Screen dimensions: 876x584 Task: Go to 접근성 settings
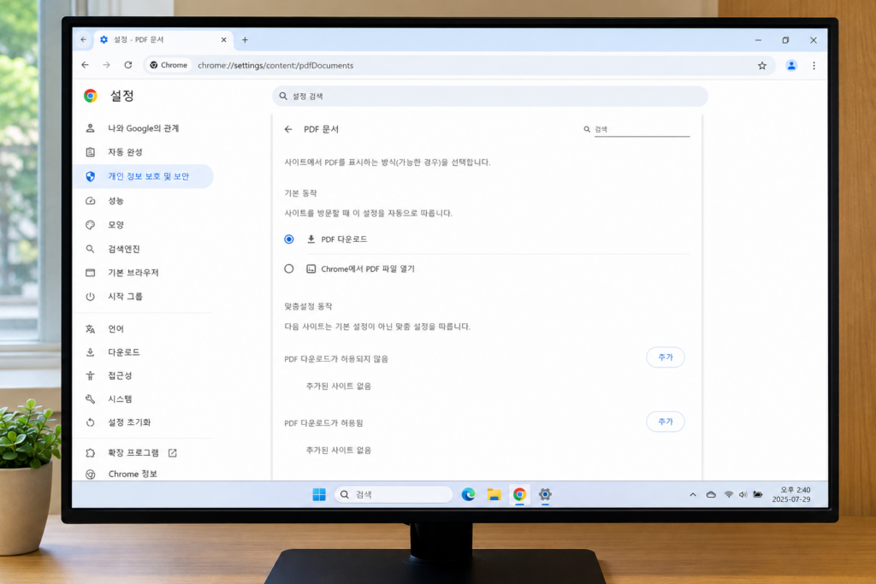point(144,375)
